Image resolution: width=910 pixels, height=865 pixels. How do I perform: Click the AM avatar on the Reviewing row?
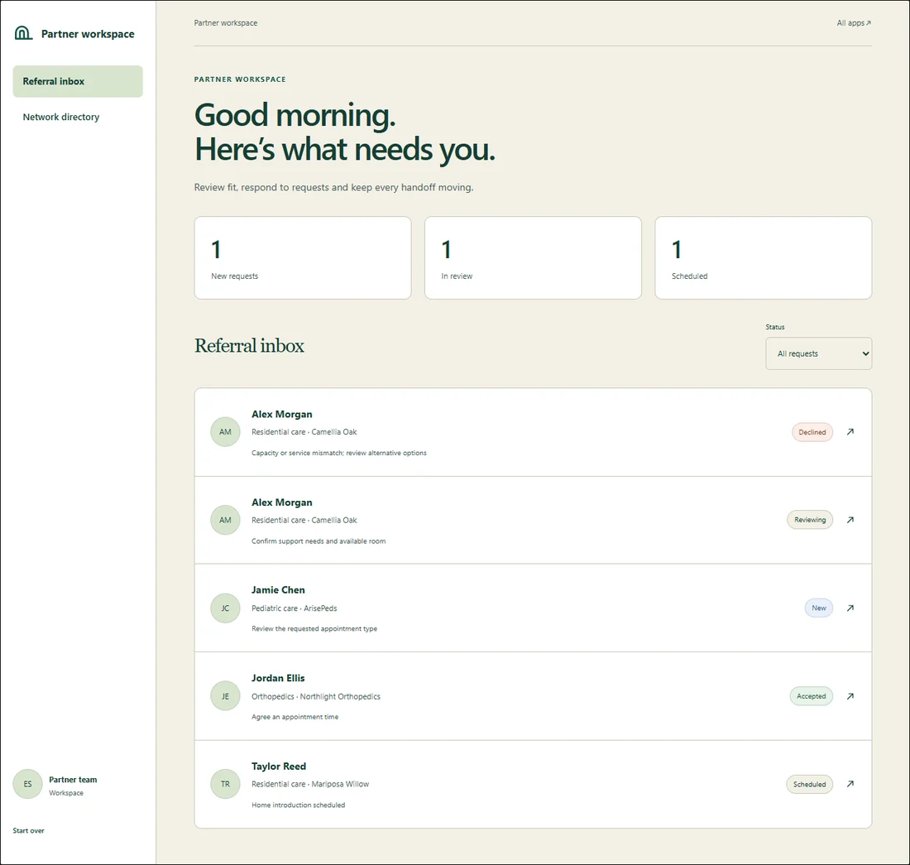pos(225,520)
